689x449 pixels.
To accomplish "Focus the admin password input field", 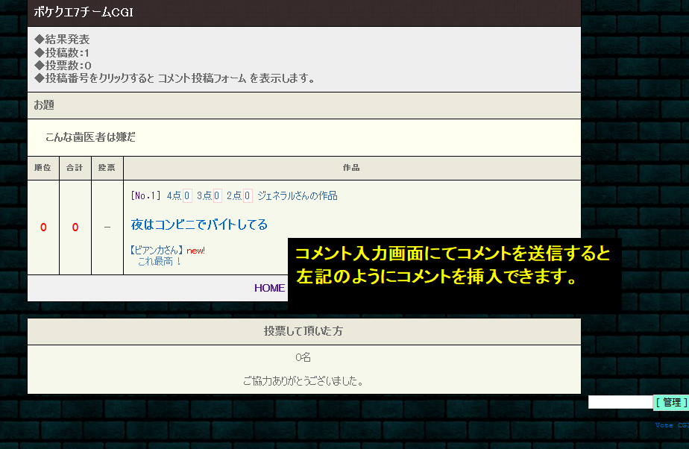I will 620,403.
